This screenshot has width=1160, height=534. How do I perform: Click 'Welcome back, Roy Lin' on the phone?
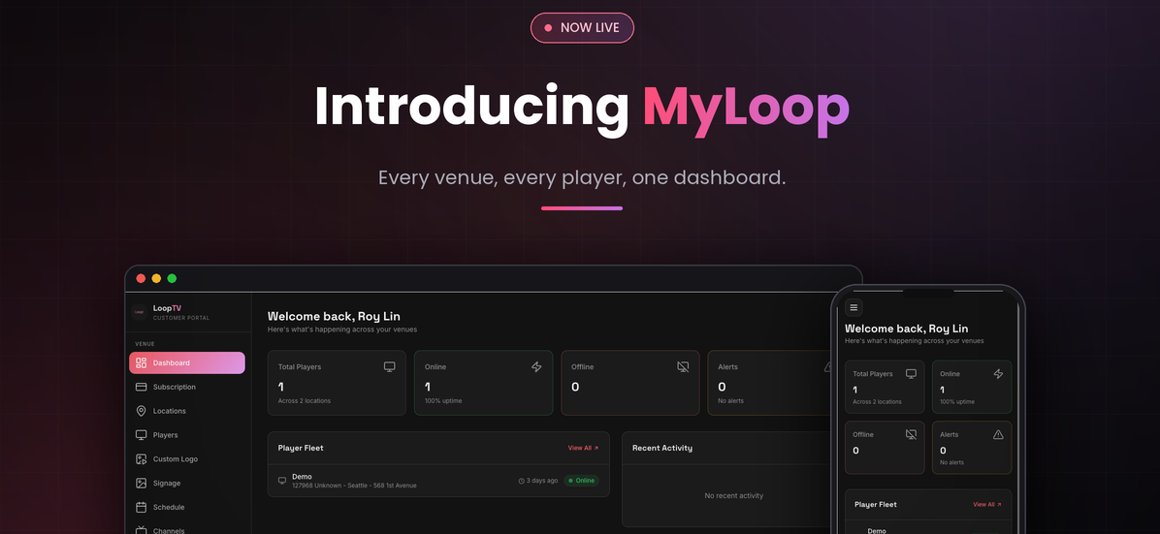pyautogui.click(x=906, y=329)
